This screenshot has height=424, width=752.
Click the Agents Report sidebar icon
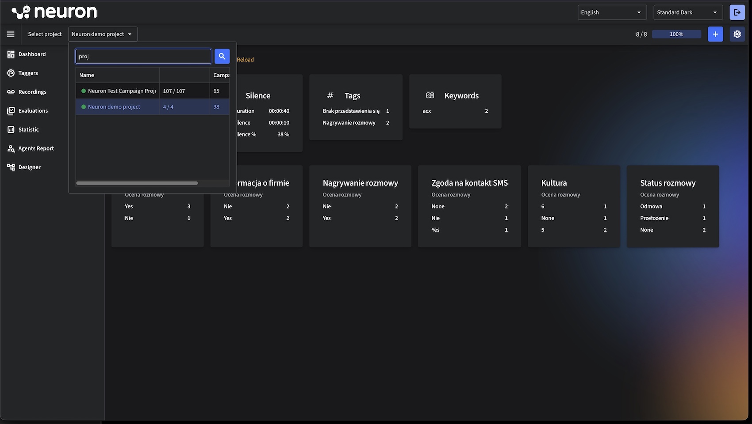(x=11, y=148)
